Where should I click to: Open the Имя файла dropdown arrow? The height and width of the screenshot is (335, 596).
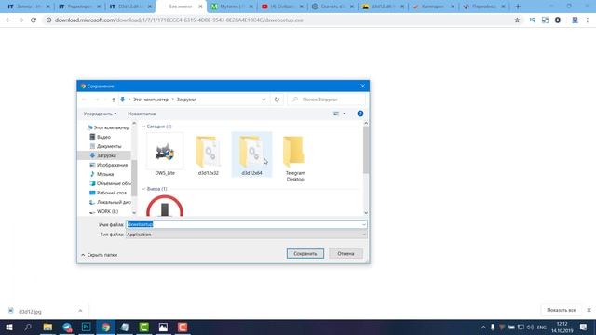(364, 224)
